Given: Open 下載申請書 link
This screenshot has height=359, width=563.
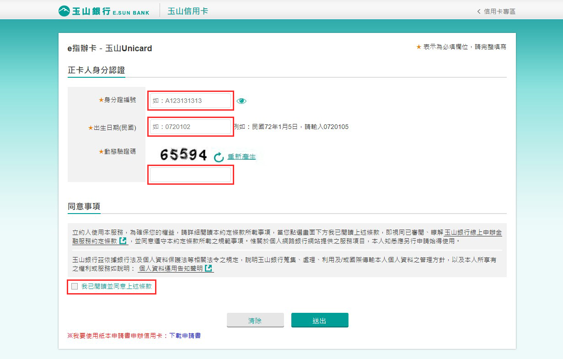Looking at the screenshot, I should click(185, 336).
